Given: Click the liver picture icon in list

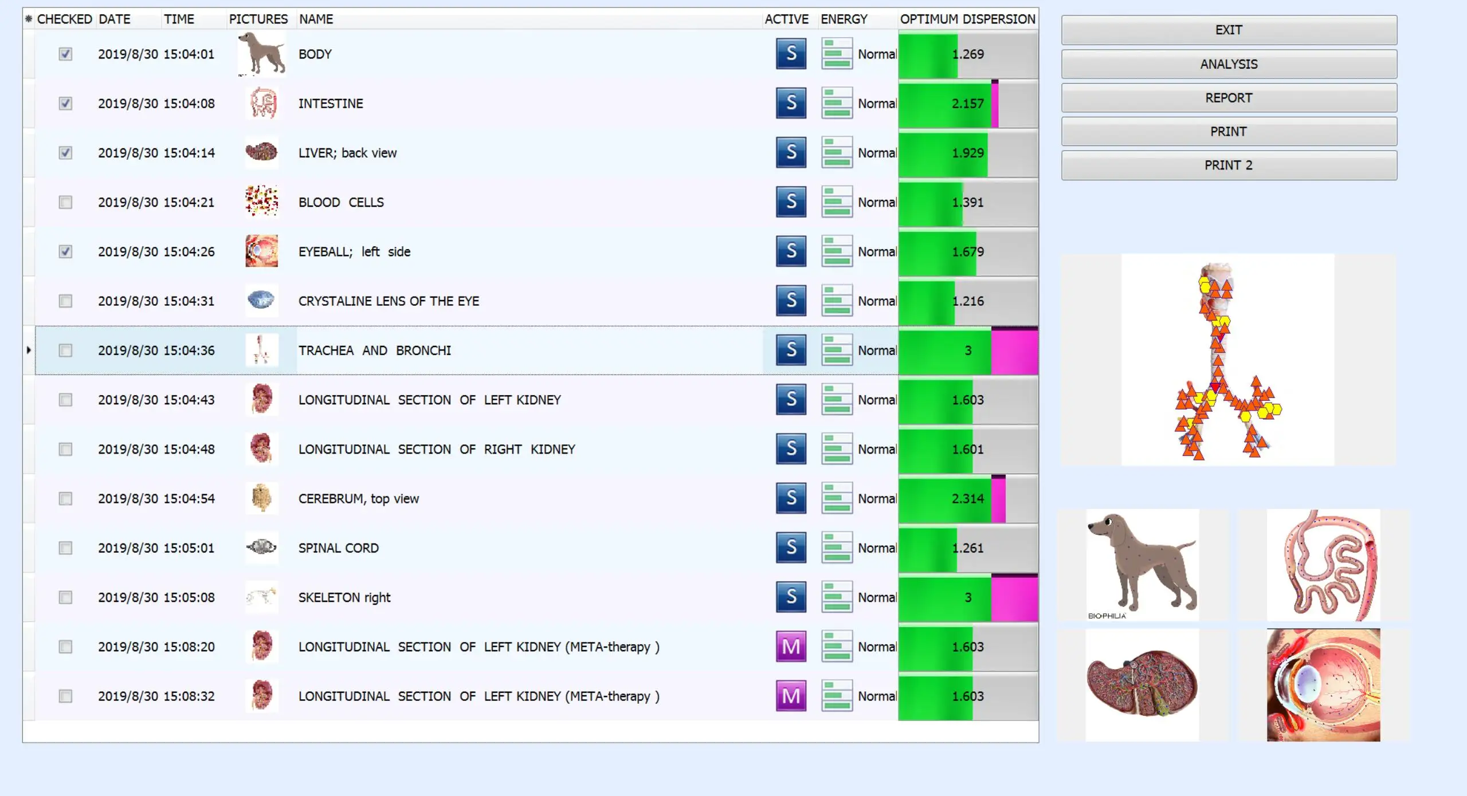Looking at the screenshot, I should tap(262, 152).
